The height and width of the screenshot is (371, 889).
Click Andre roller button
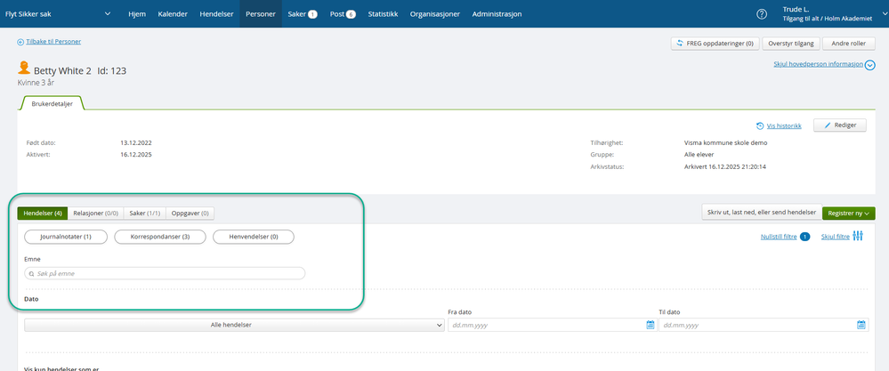pos(849,43)
